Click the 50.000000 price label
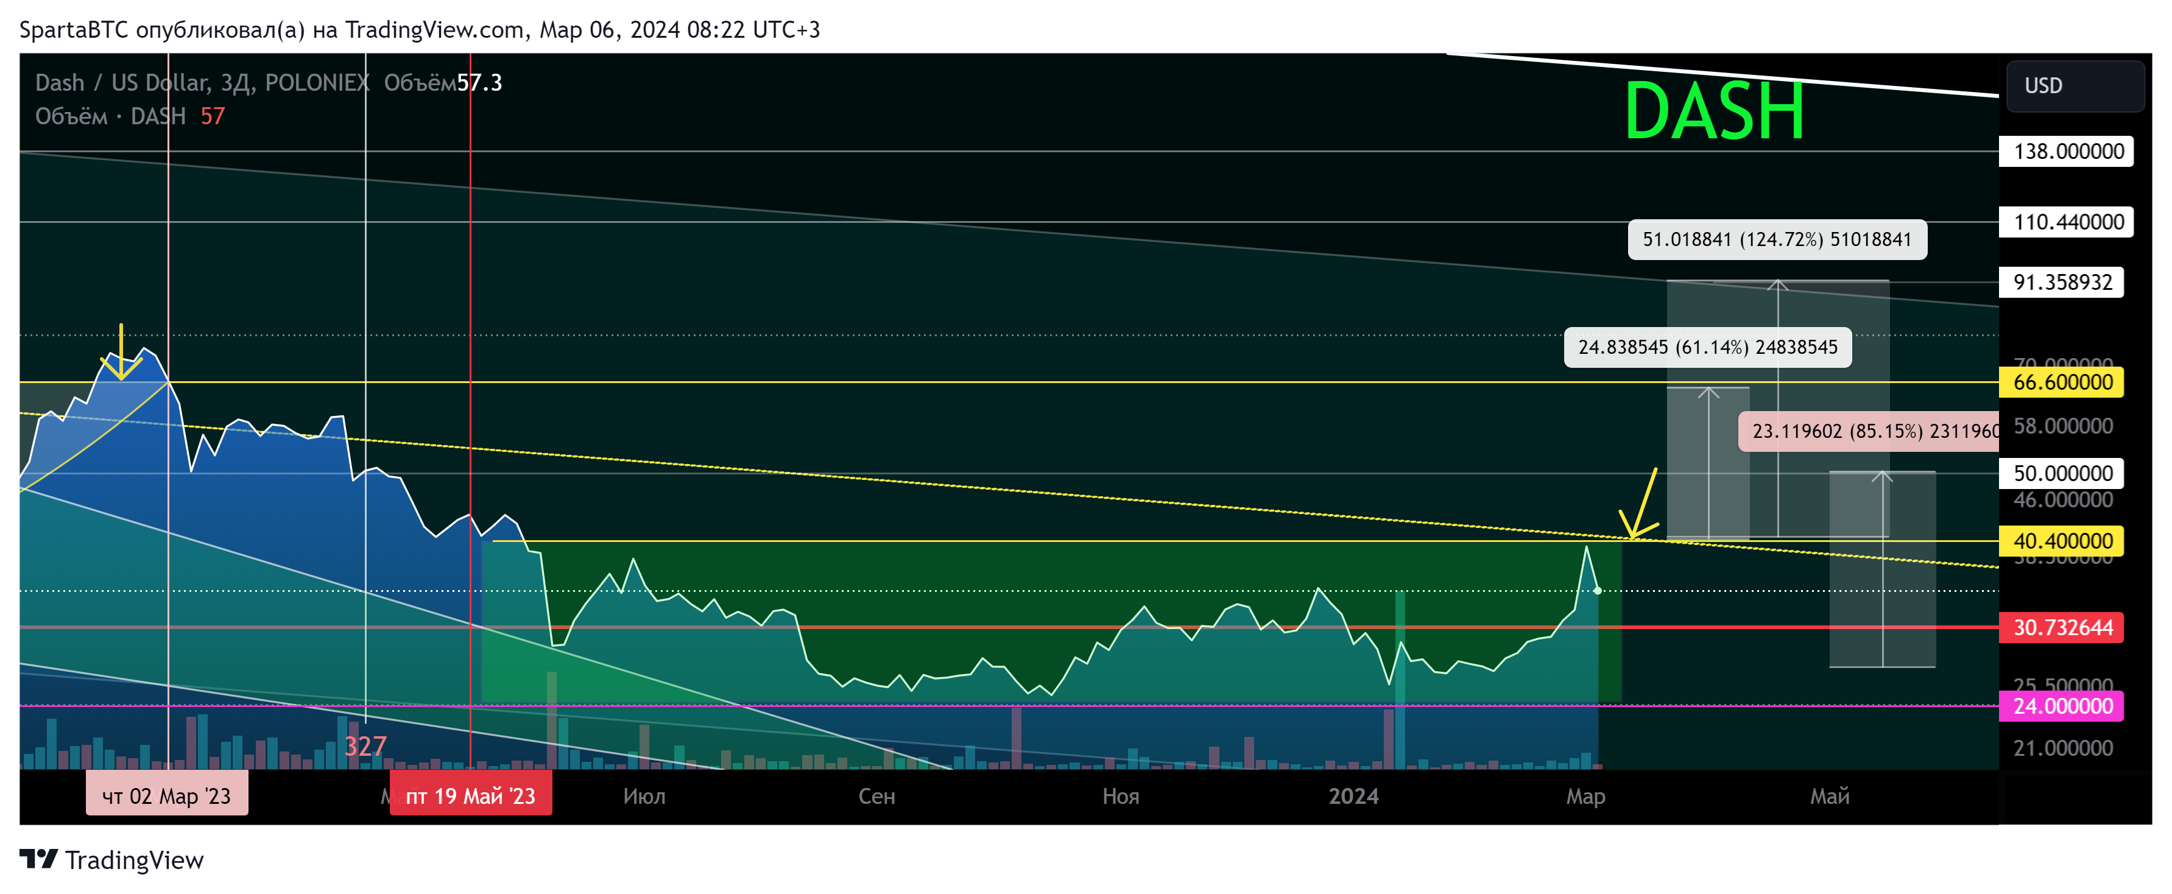Viewport: 2172px width, 894px height. click(x=2062, y=473)
